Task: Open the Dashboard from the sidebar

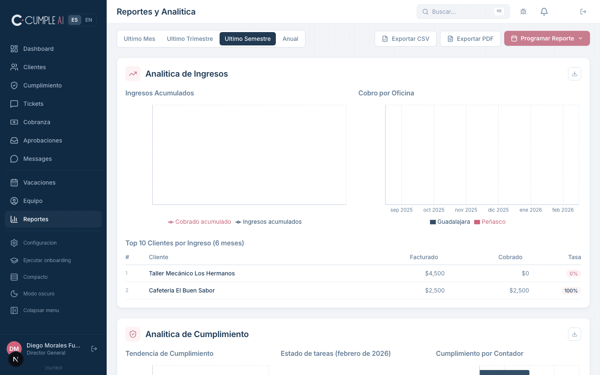Action: [38, 49]
